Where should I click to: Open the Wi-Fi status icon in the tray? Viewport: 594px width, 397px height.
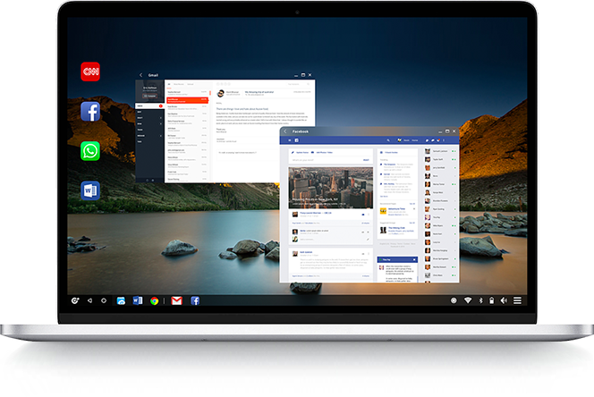(466, 300)
